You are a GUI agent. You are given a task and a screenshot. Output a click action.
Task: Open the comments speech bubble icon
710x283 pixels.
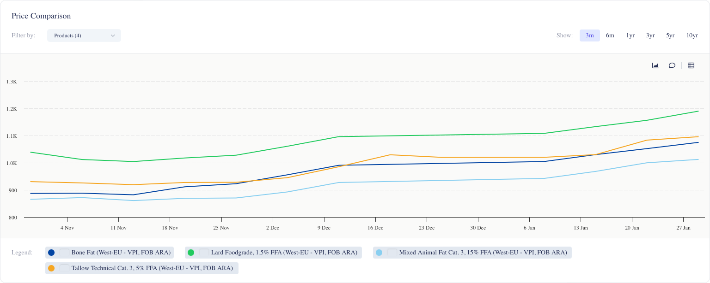672,65
